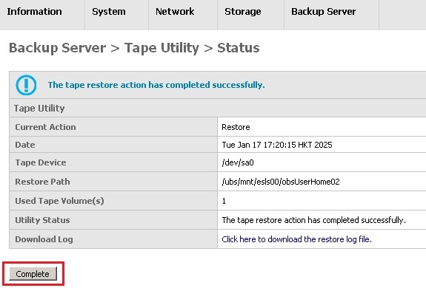Click the Download Log label
The image size is (426, 288).
point(44,239)
